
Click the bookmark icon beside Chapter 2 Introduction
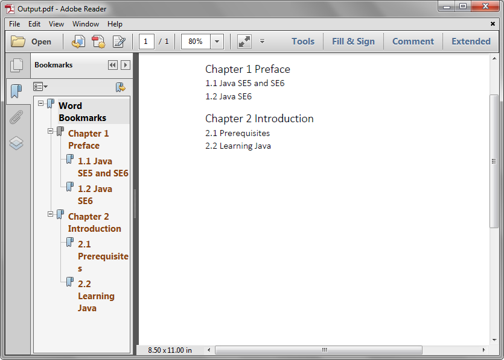[60, 214]
